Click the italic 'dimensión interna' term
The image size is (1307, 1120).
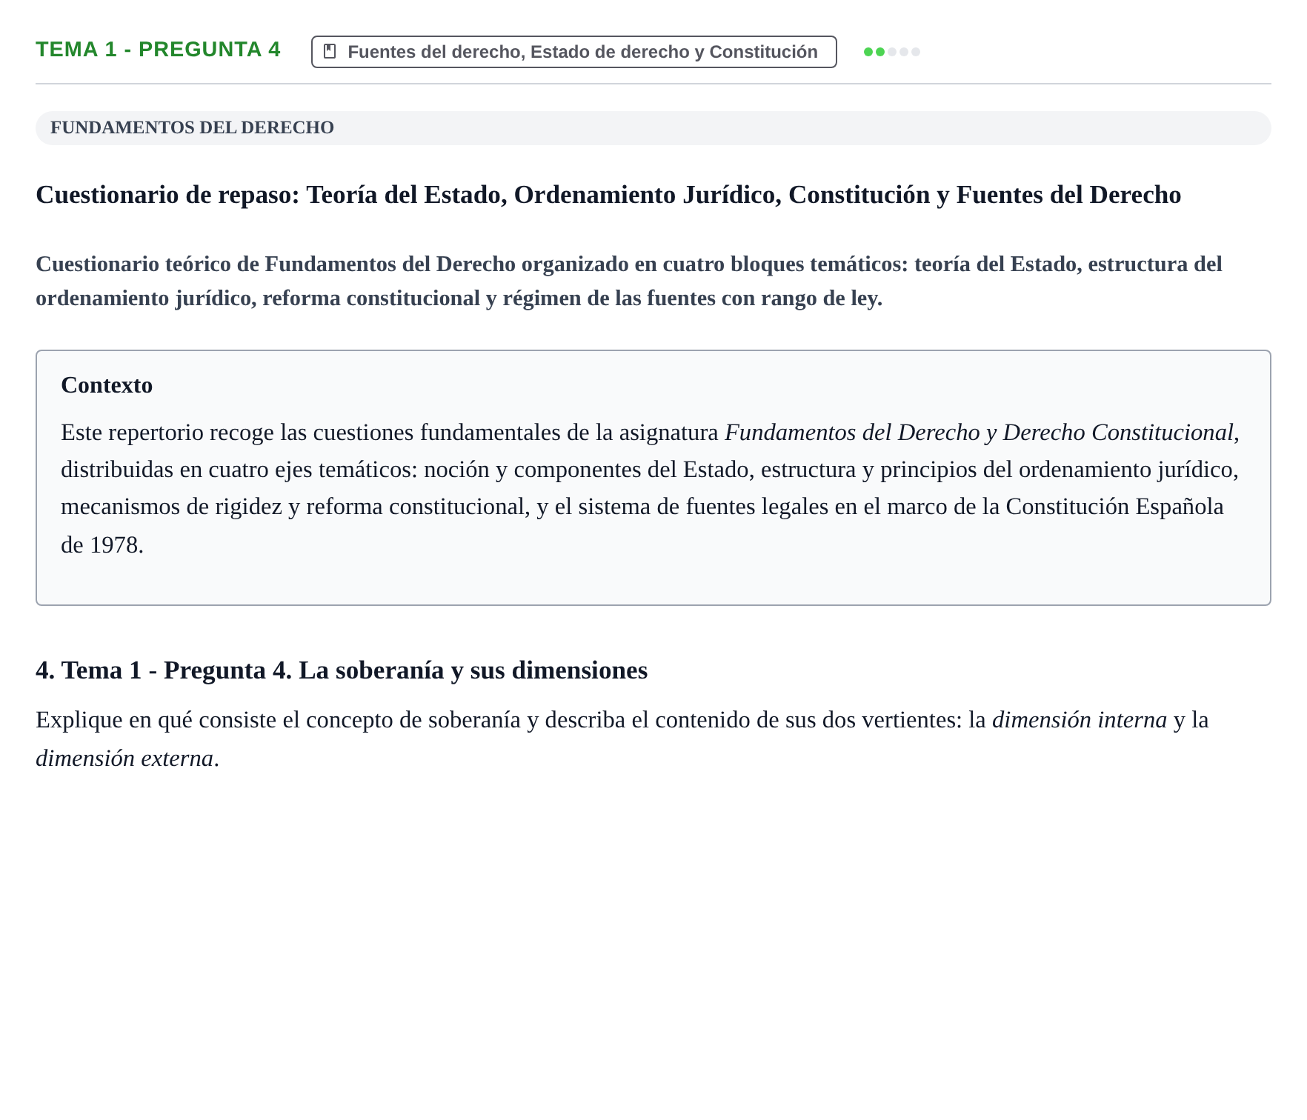(1080, 720)
